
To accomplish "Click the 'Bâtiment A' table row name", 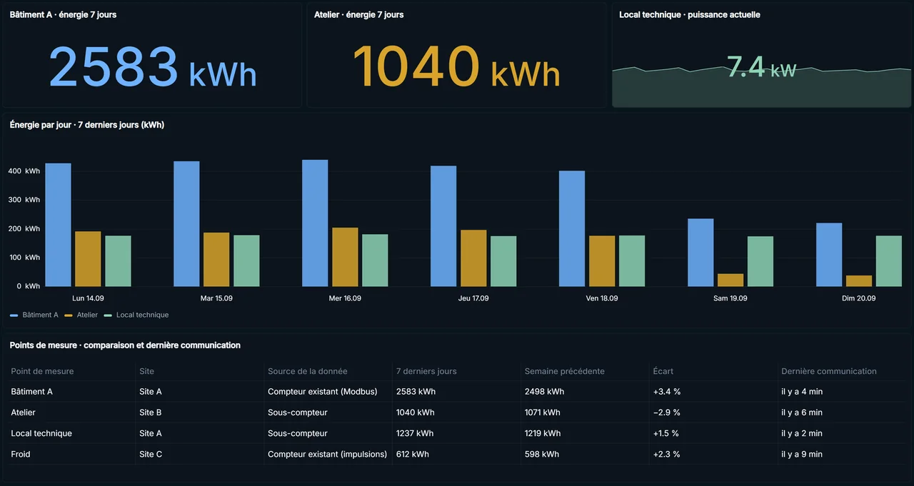I will 32,392.
